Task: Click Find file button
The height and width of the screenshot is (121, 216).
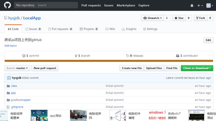Action: [172, 68]
